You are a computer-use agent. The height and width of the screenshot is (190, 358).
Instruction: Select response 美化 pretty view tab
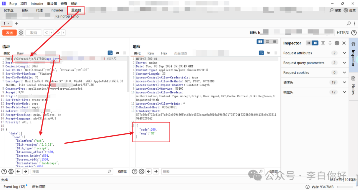137,53
